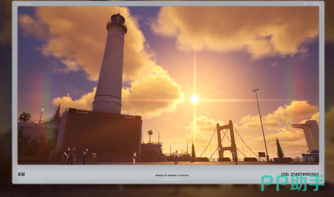Click the character standing in plaza center
Screen dimensions: 334x197
tap(176, 158)
